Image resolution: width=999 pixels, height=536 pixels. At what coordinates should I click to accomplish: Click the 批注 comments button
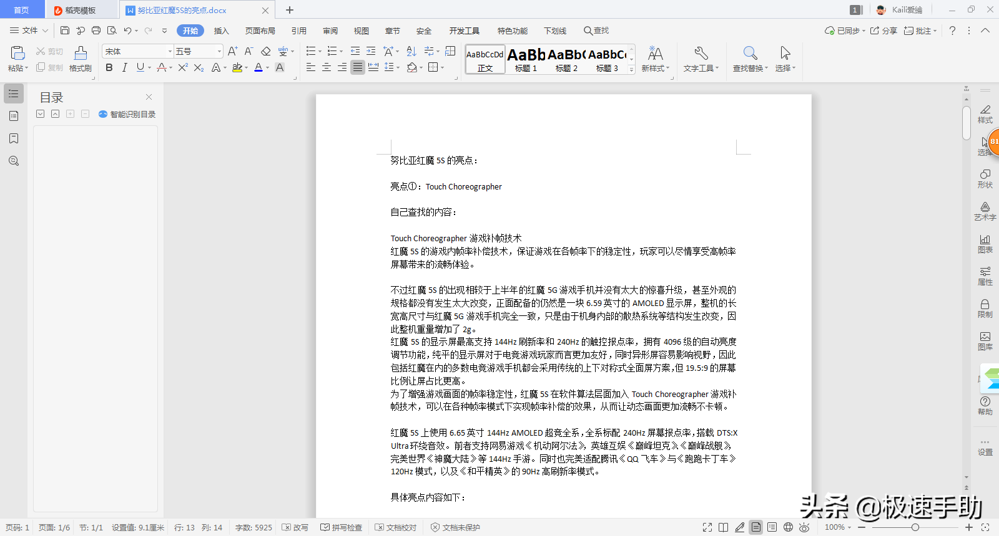pos(920,31)
